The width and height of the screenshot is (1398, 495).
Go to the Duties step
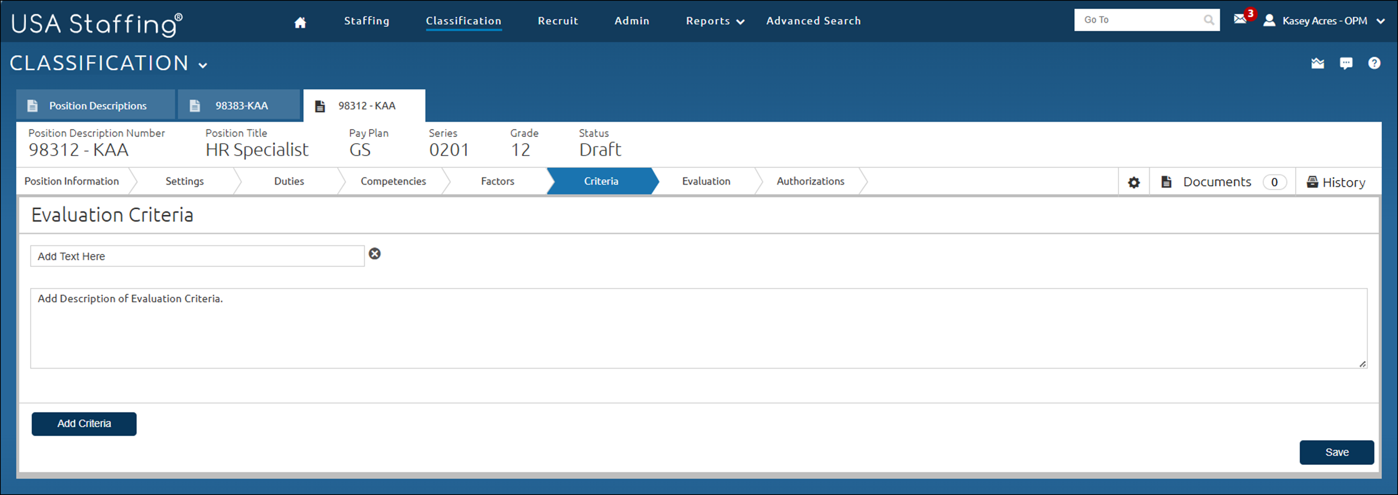point(289,181)
